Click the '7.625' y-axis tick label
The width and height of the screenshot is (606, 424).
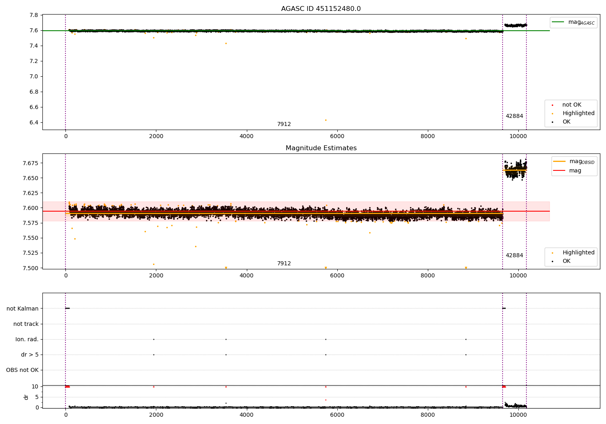(x=31, y=193)
